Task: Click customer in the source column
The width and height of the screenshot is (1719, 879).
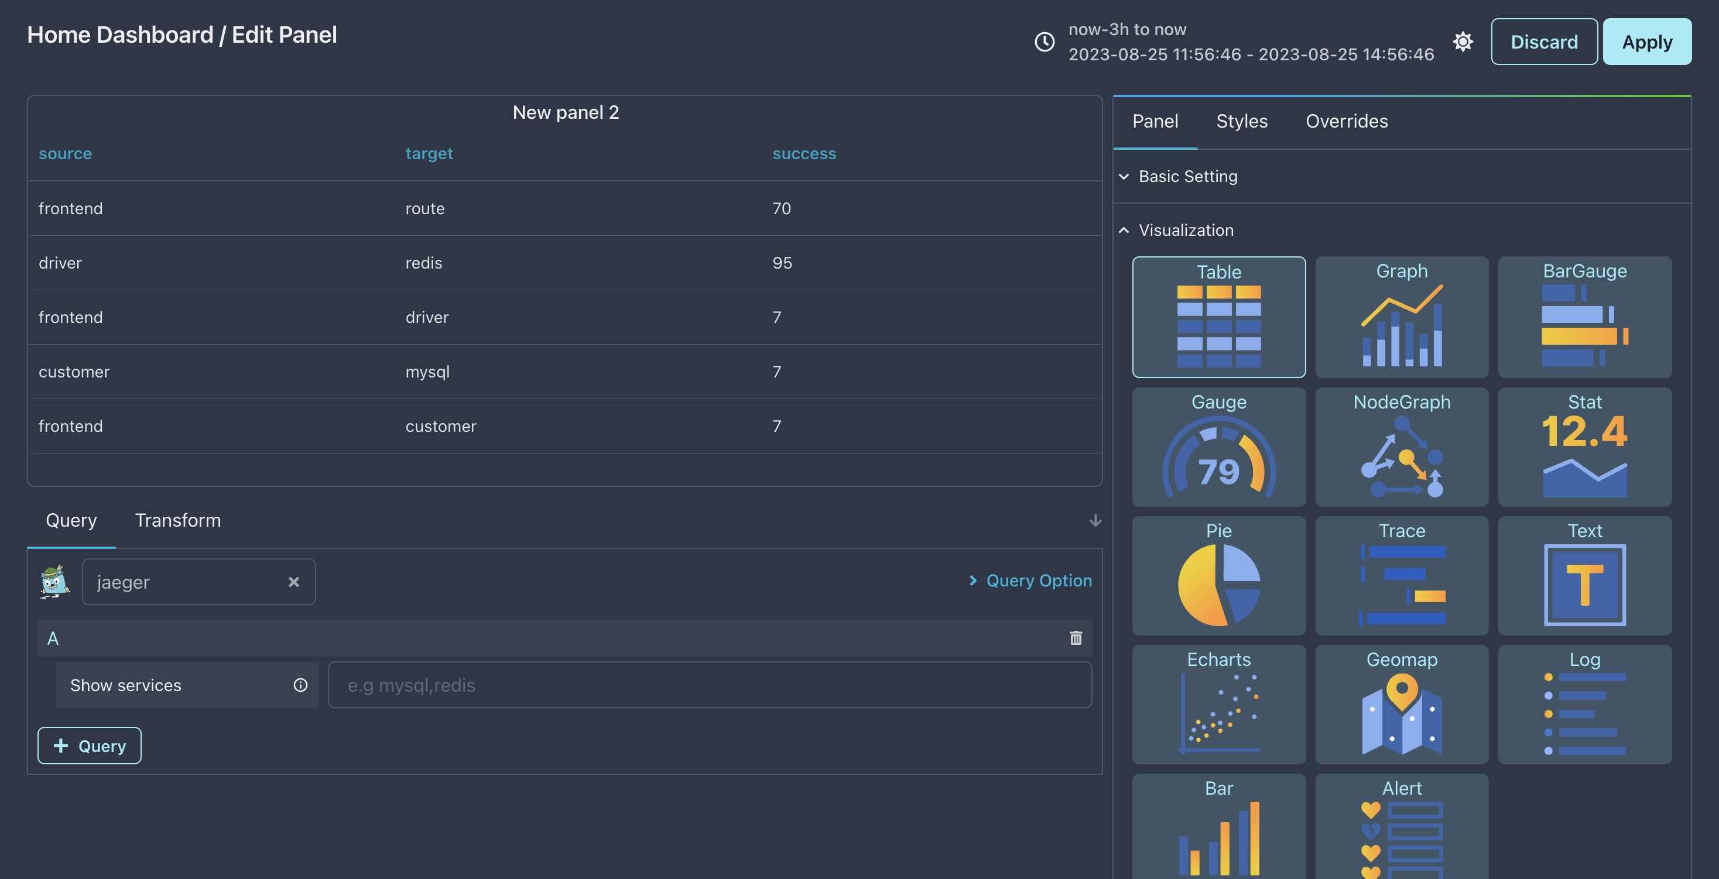Action: [74, 372]
